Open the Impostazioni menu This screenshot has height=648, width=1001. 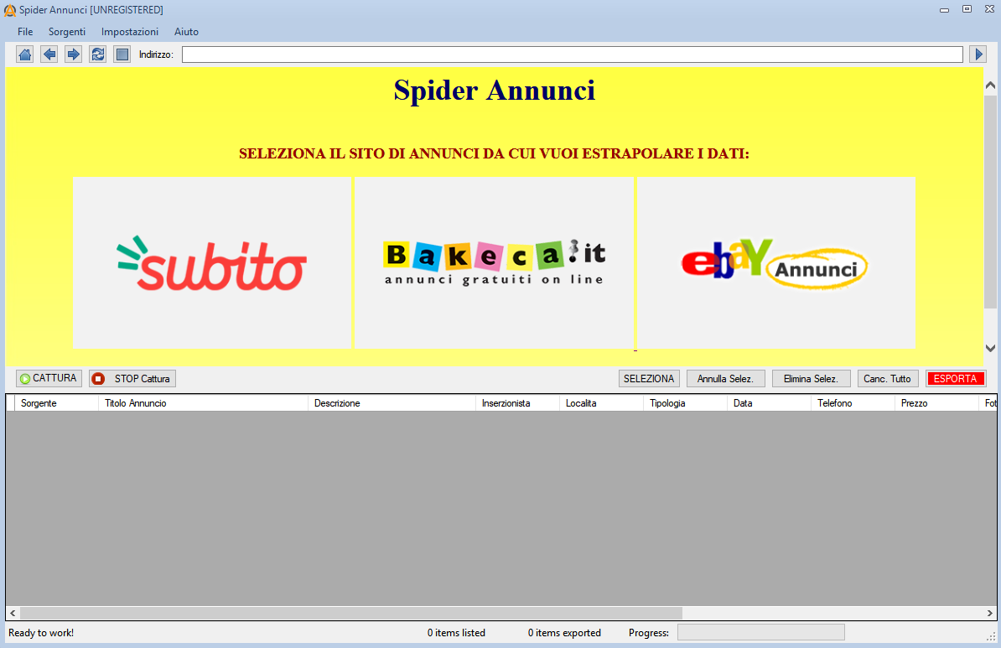tap(130, 32)
